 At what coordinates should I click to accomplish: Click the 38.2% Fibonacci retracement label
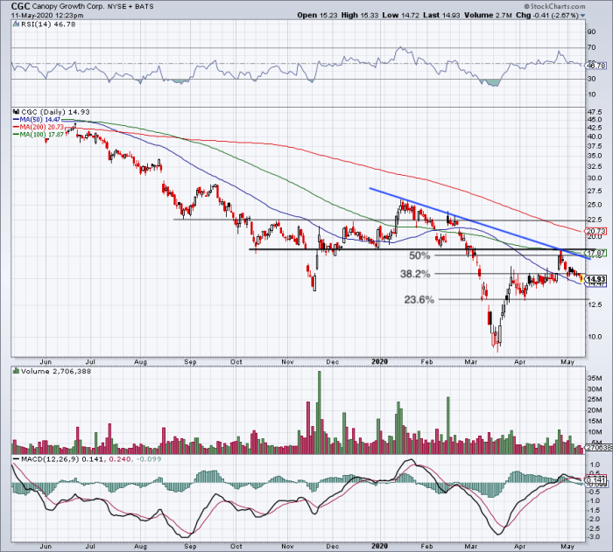tap(415, 274)
